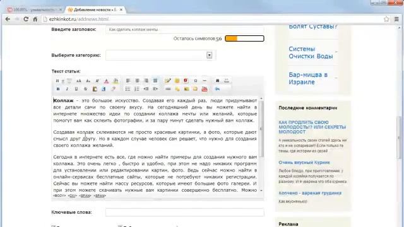Paste from Word document icon
This screenshot has width=404, height=227.
104,89
